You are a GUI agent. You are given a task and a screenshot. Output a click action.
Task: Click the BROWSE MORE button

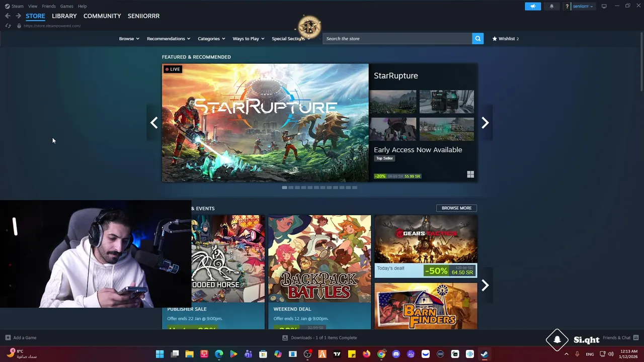[456, 208]
